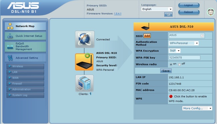Screen dimensions: 217x124
Task: Click into the SSID input field
Action: pyautogui.click(x=186, y=36)
